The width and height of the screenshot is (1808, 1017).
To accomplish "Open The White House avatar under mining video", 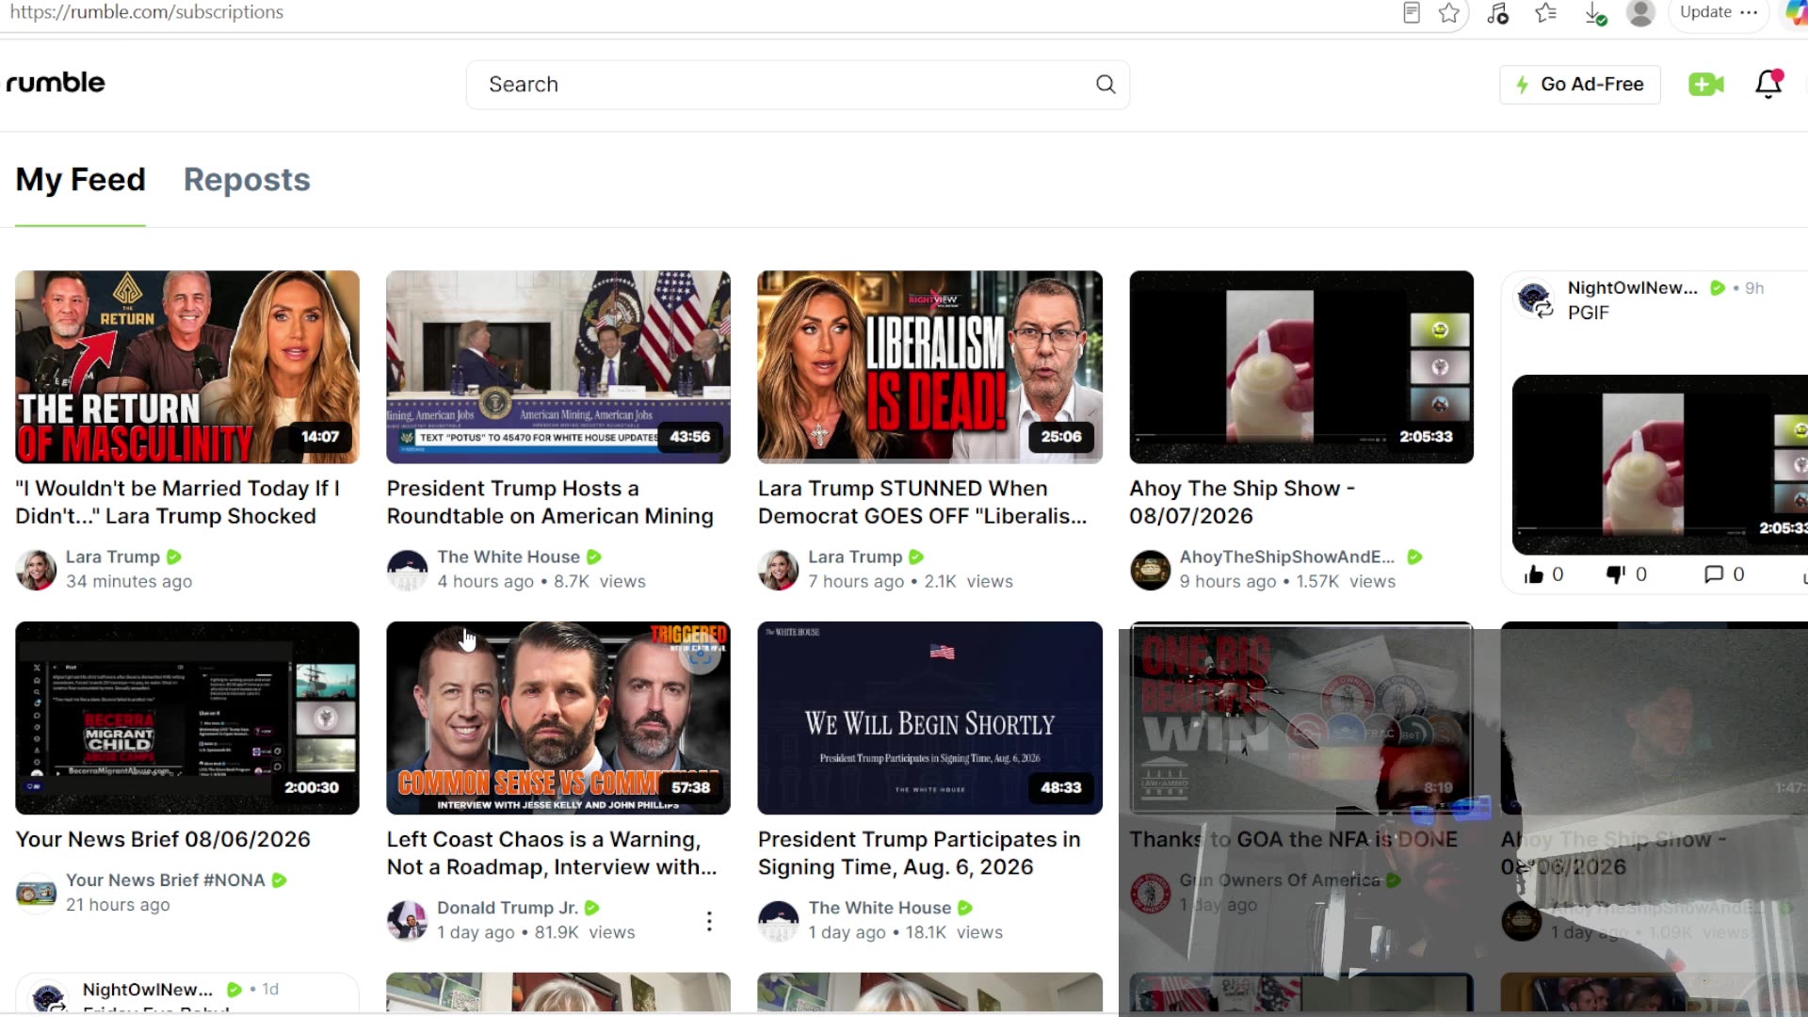I will tap(407, 570).
